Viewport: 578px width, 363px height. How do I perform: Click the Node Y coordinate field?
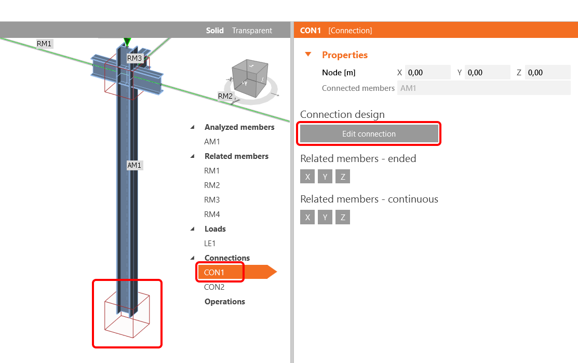[x=487, y=73]
